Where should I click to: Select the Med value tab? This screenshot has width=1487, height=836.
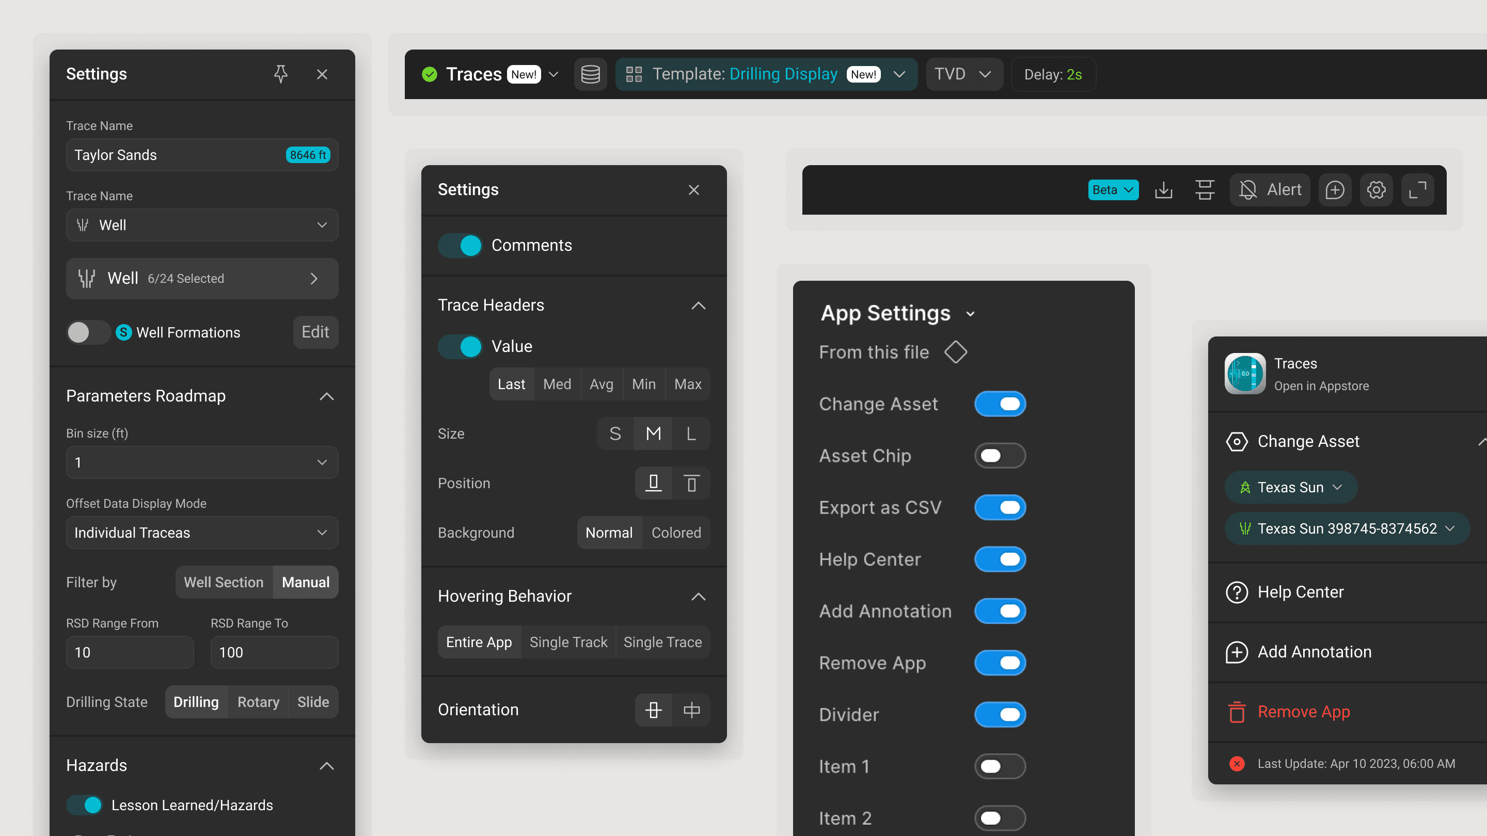click(x=557, y=384)
